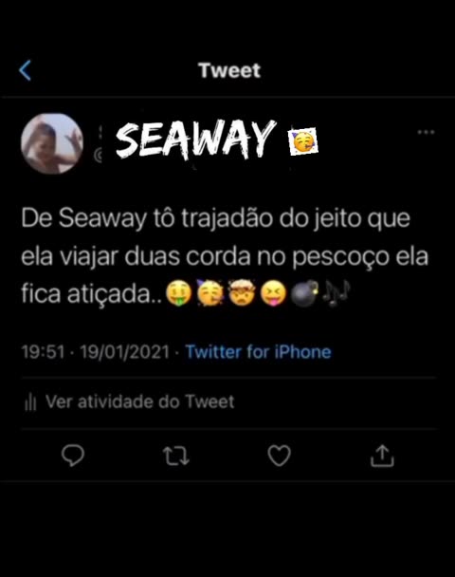Open Ver atividade do Tweet
The image size is (455, 577).
pos(139,401)
